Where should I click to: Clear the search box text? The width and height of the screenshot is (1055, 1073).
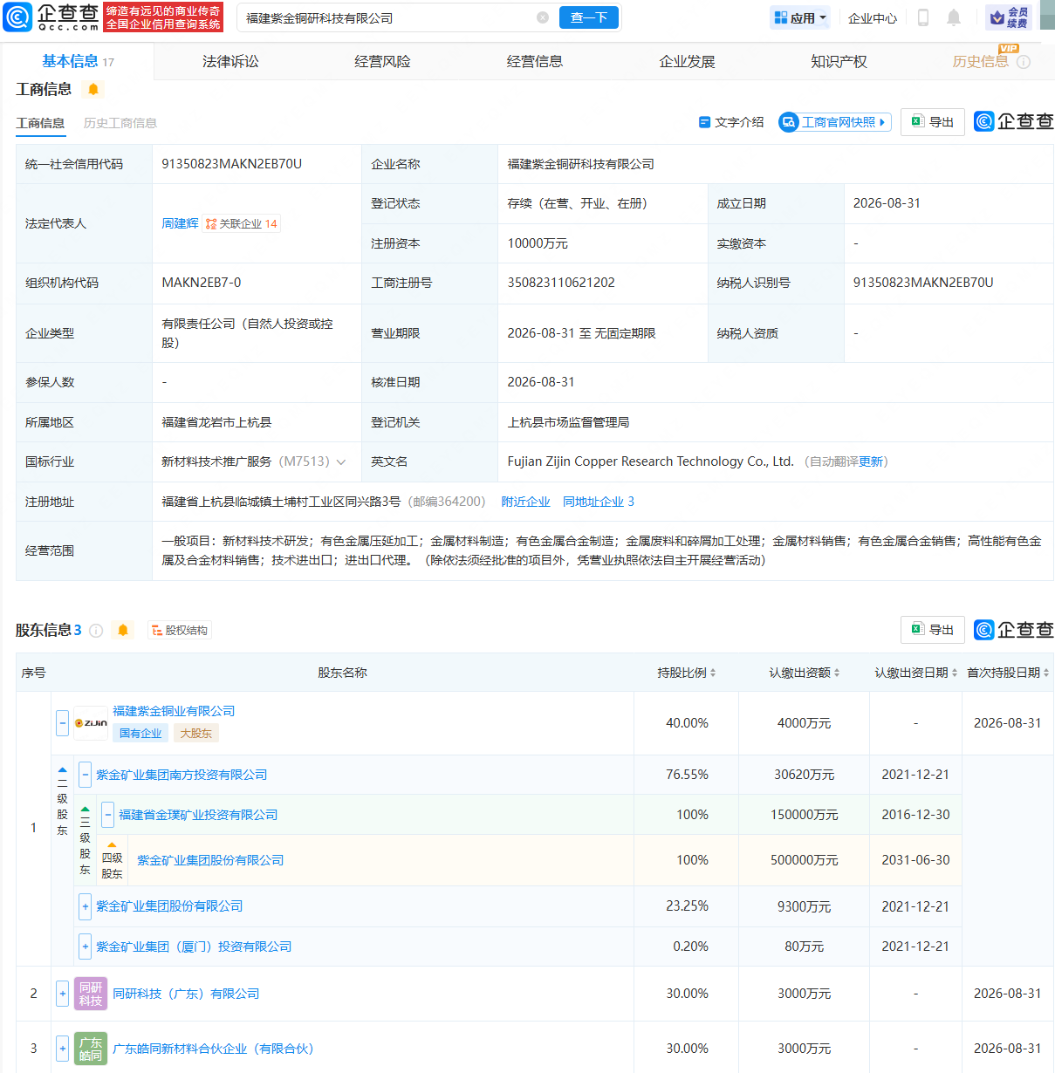543,17
